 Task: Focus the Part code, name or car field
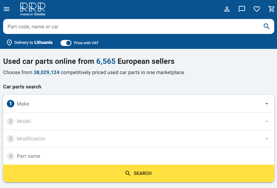[x=131, y=26]
